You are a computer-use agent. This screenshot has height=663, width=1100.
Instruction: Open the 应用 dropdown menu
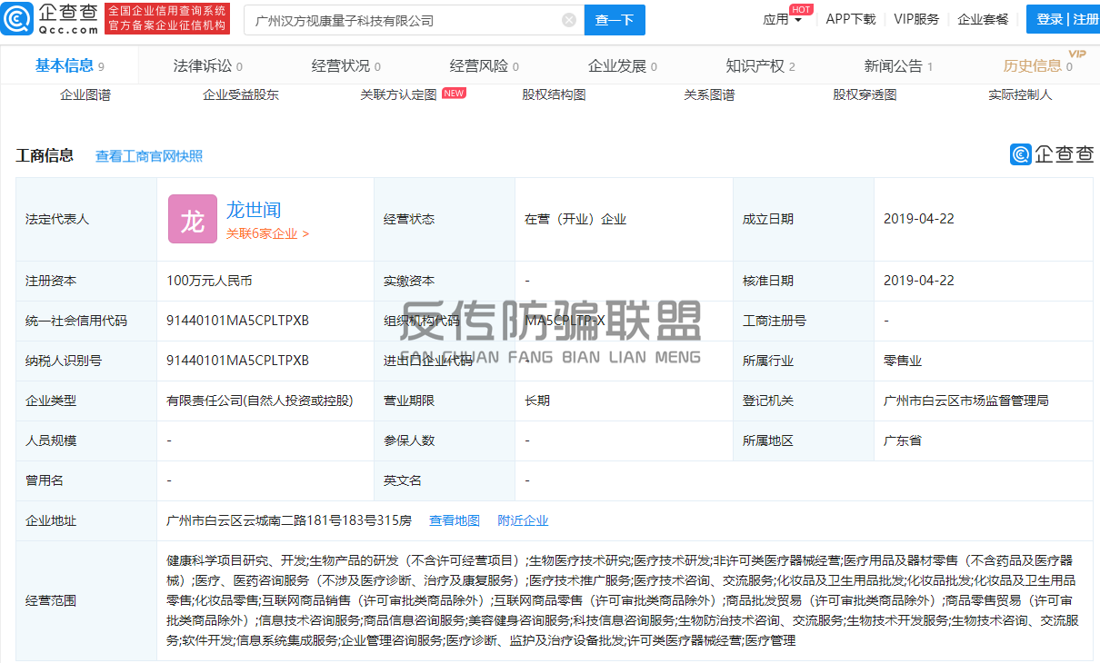click(782, 20)
